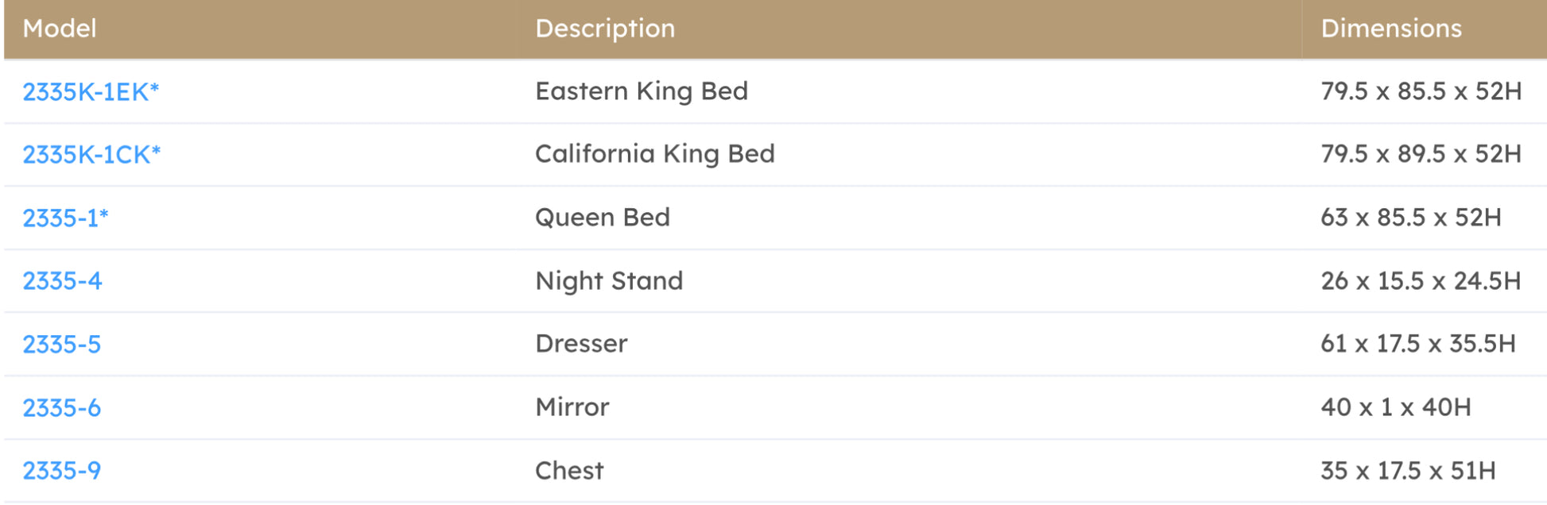Click the California King Bed description
The width and height of the screenshot is (1547, 505).
coord(654,154)
